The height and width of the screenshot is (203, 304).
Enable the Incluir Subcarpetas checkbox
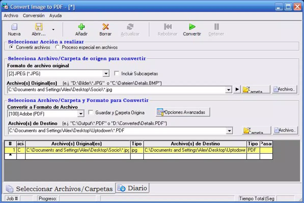(117, 73)
